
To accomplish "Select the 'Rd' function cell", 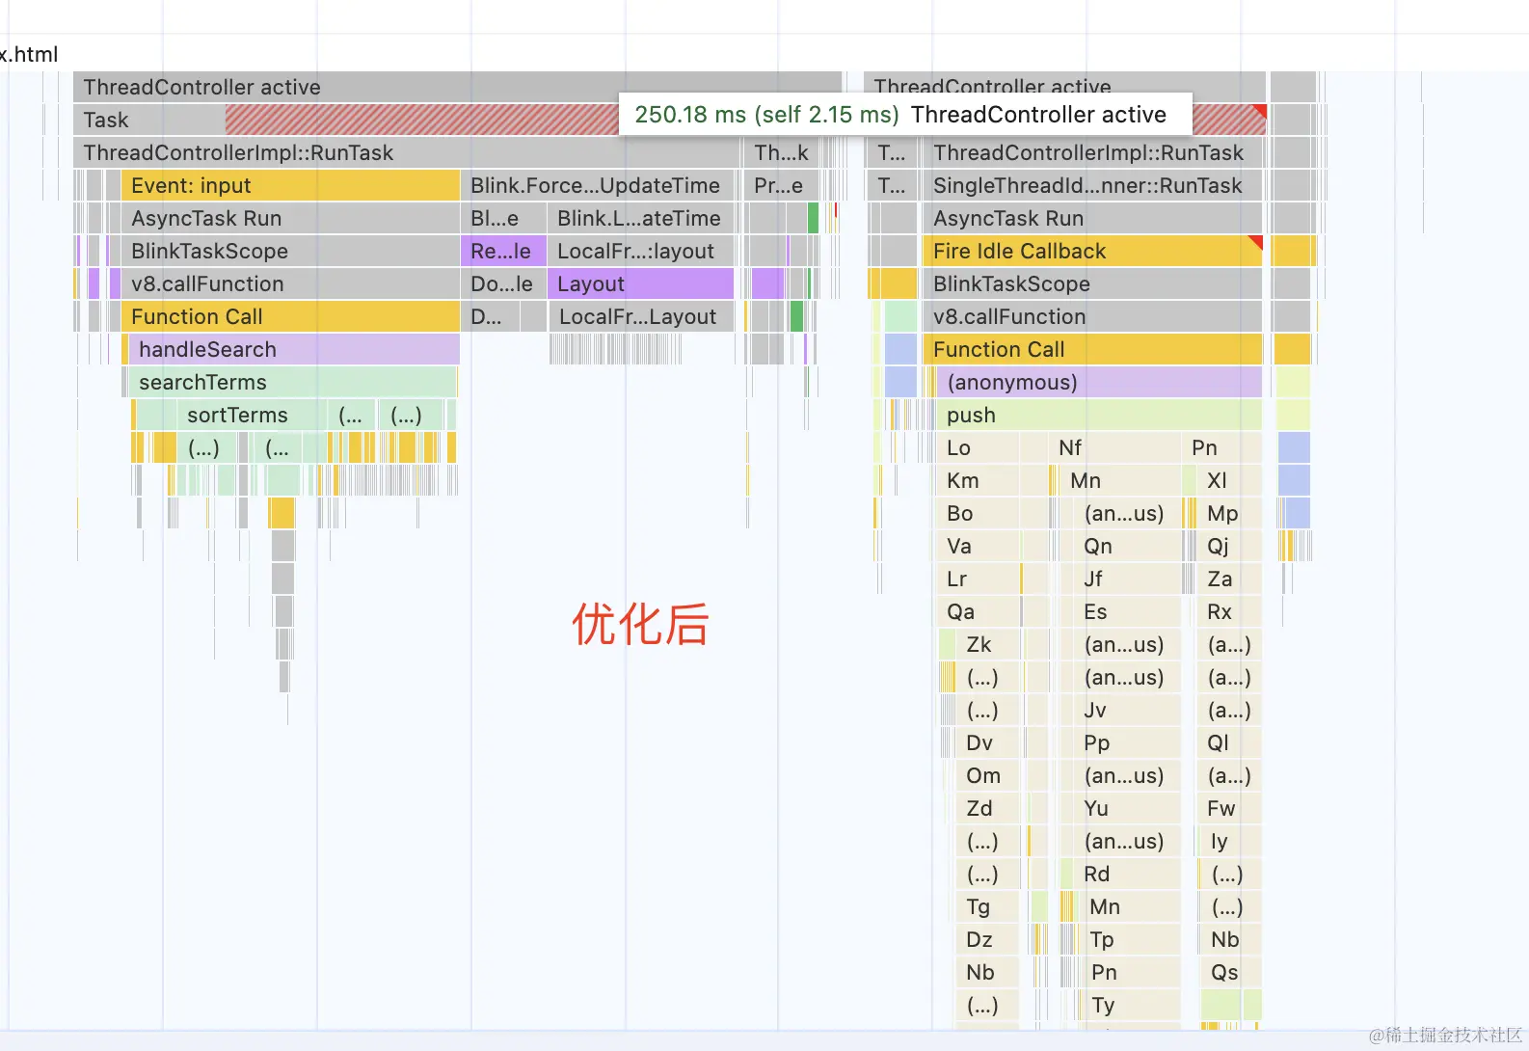I will click(x=1125, y=874).
